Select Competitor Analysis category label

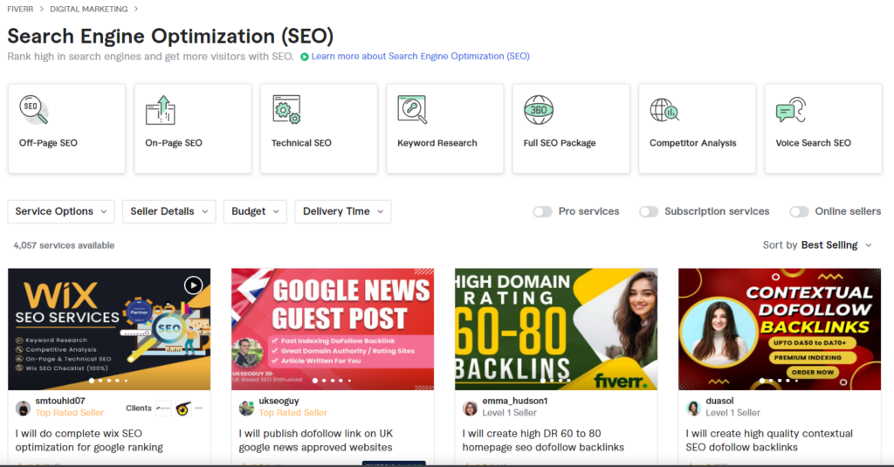pos(692,143)
